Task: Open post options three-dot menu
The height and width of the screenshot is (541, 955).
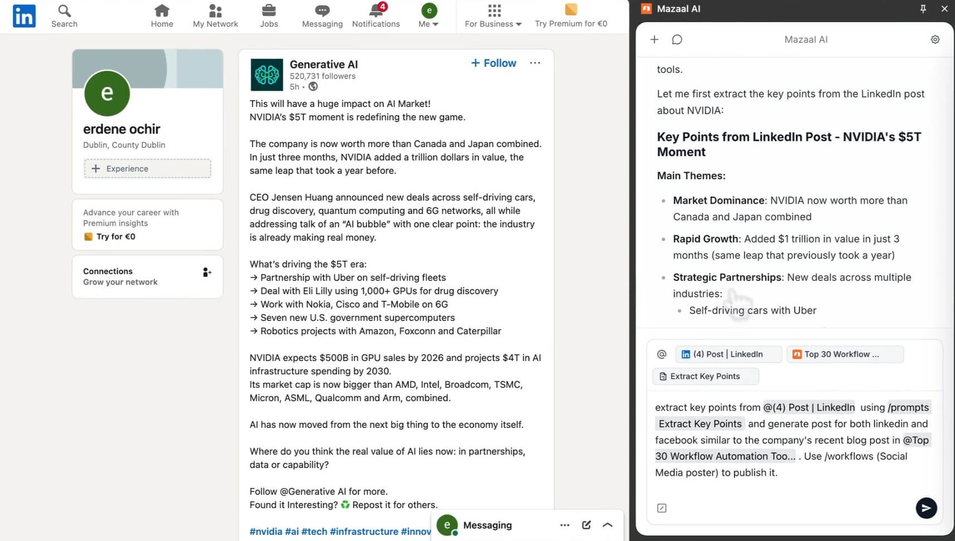Action: tap(535, 63)
